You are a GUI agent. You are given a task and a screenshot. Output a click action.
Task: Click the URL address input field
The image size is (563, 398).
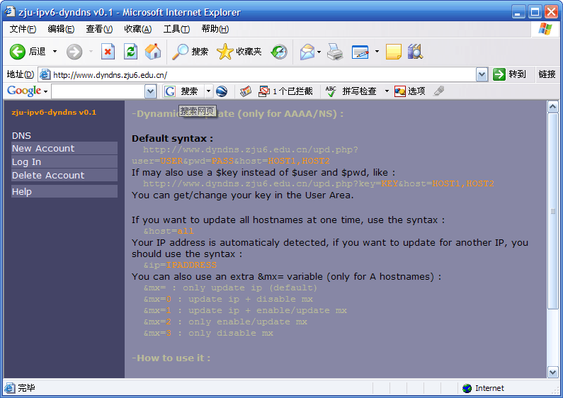coord(262,74)
